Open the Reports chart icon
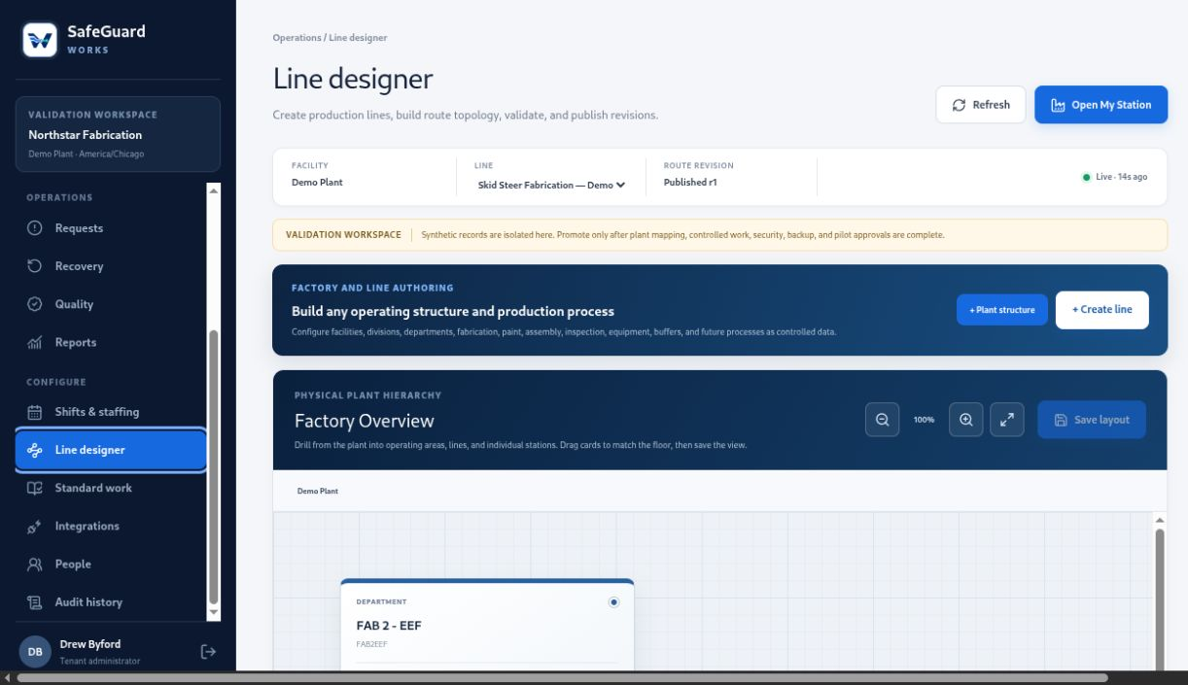Viewport: 1188px width, 685px height. coord(35,342)
